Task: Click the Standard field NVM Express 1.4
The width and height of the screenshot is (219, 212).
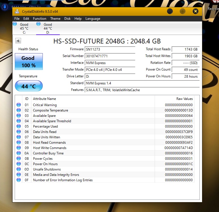Action: pyautogui.click(x=142, y=83)
